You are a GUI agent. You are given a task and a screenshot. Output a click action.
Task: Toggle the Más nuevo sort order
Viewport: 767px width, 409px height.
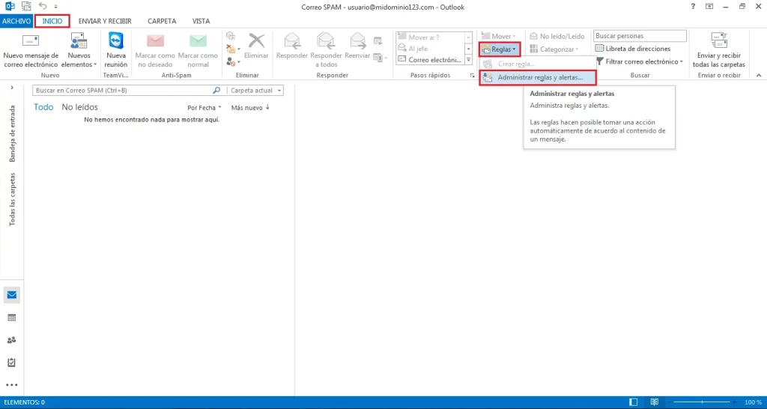point(250,108)
